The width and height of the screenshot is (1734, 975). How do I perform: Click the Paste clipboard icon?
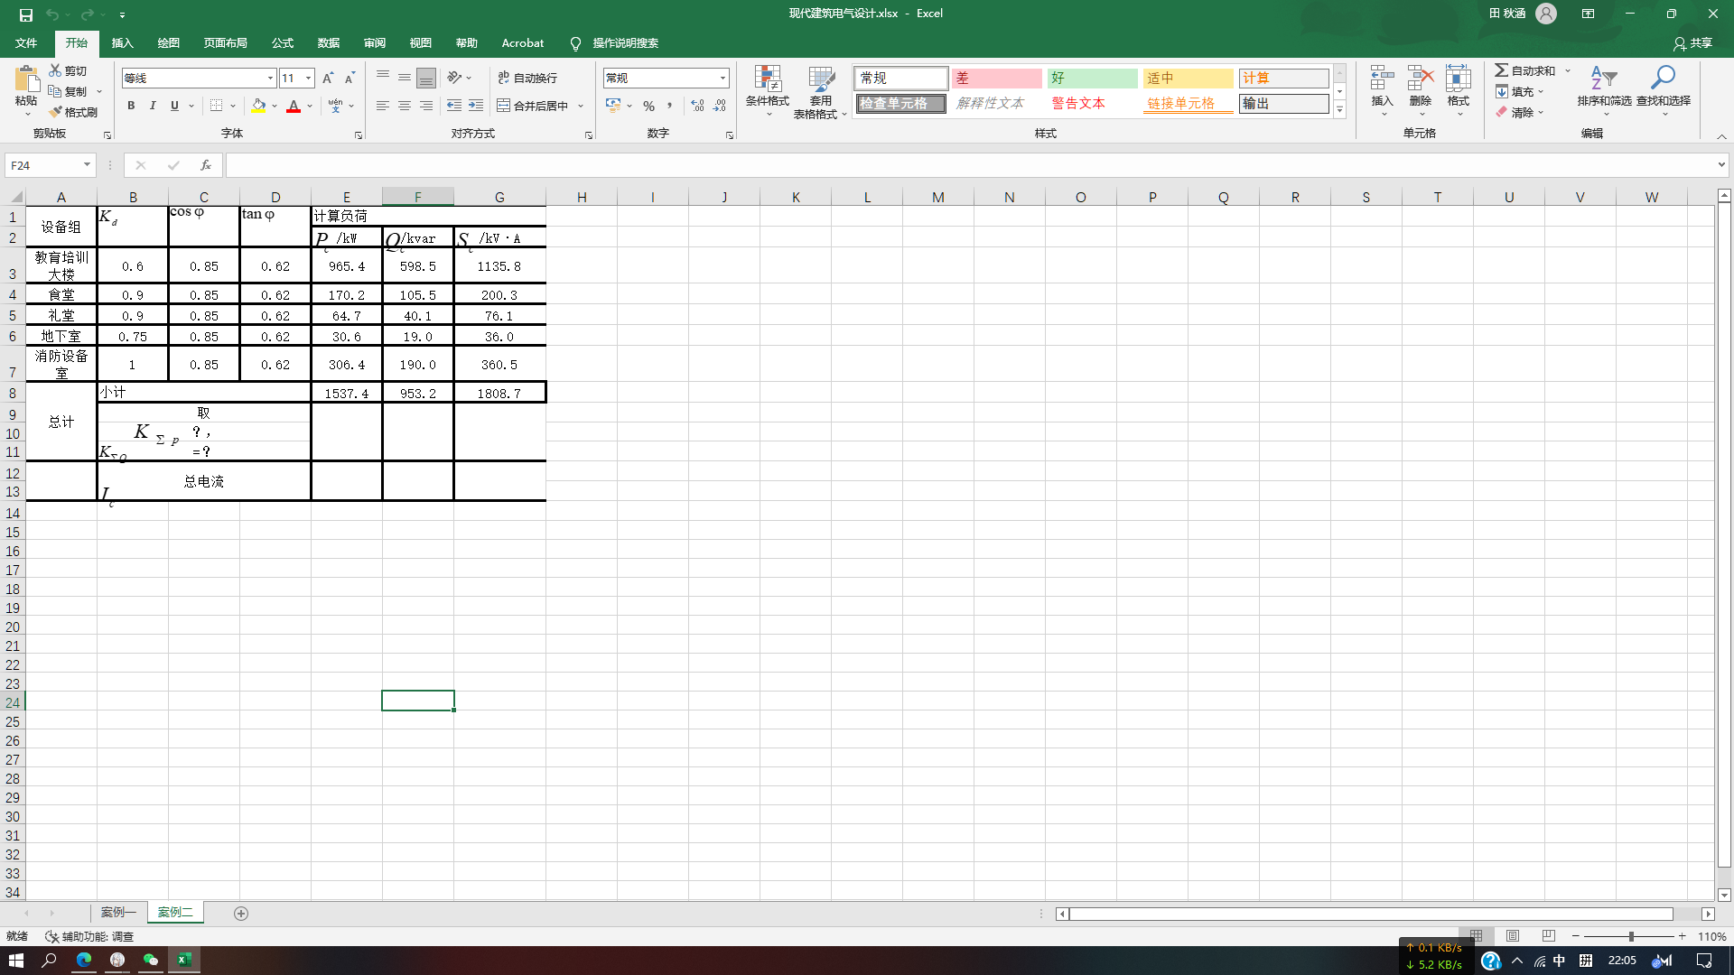(26, 79)
